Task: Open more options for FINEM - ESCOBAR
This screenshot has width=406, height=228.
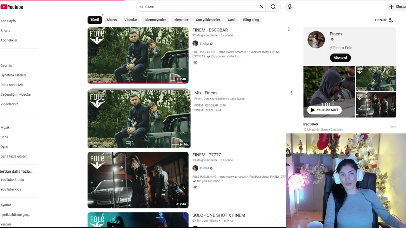Action: tap(289, 29)
